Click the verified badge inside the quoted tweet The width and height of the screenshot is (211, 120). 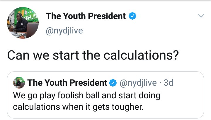click(x=113, y=82)
